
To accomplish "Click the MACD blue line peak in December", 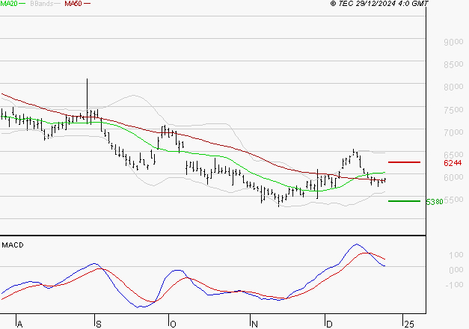I will pyautogui.click(x=357, y=245).
